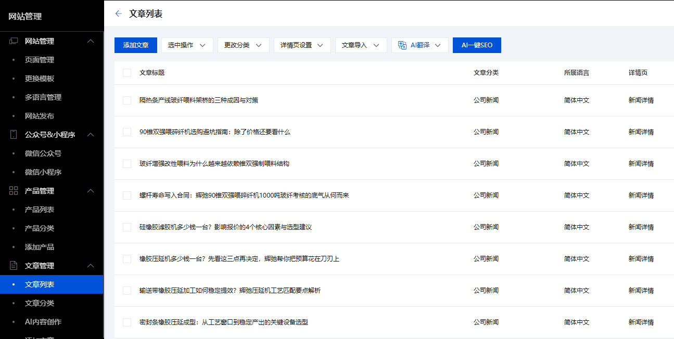Go to 网站发布 in the sidebar
The height and width of the screenshot is (339, 674).
point(40,116)
